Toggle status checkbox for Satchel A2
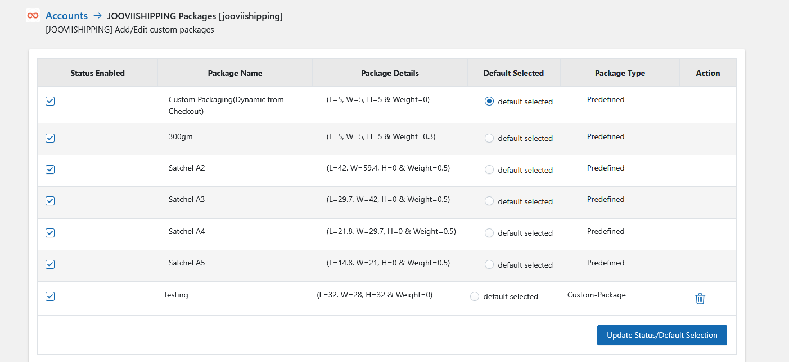The width and height of the screenshot is (789, 362). click(50, 169)
